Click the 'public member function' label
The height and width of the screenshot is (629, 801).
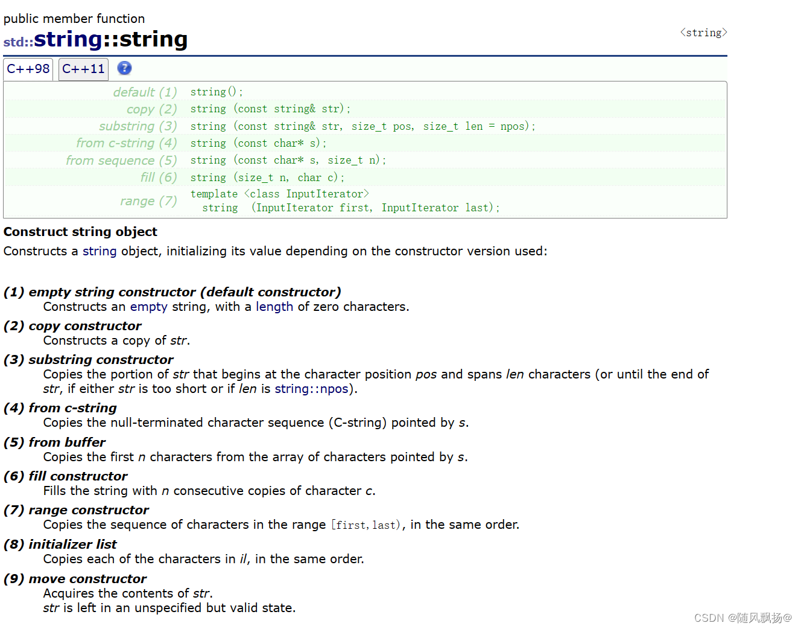click(74, 19)
